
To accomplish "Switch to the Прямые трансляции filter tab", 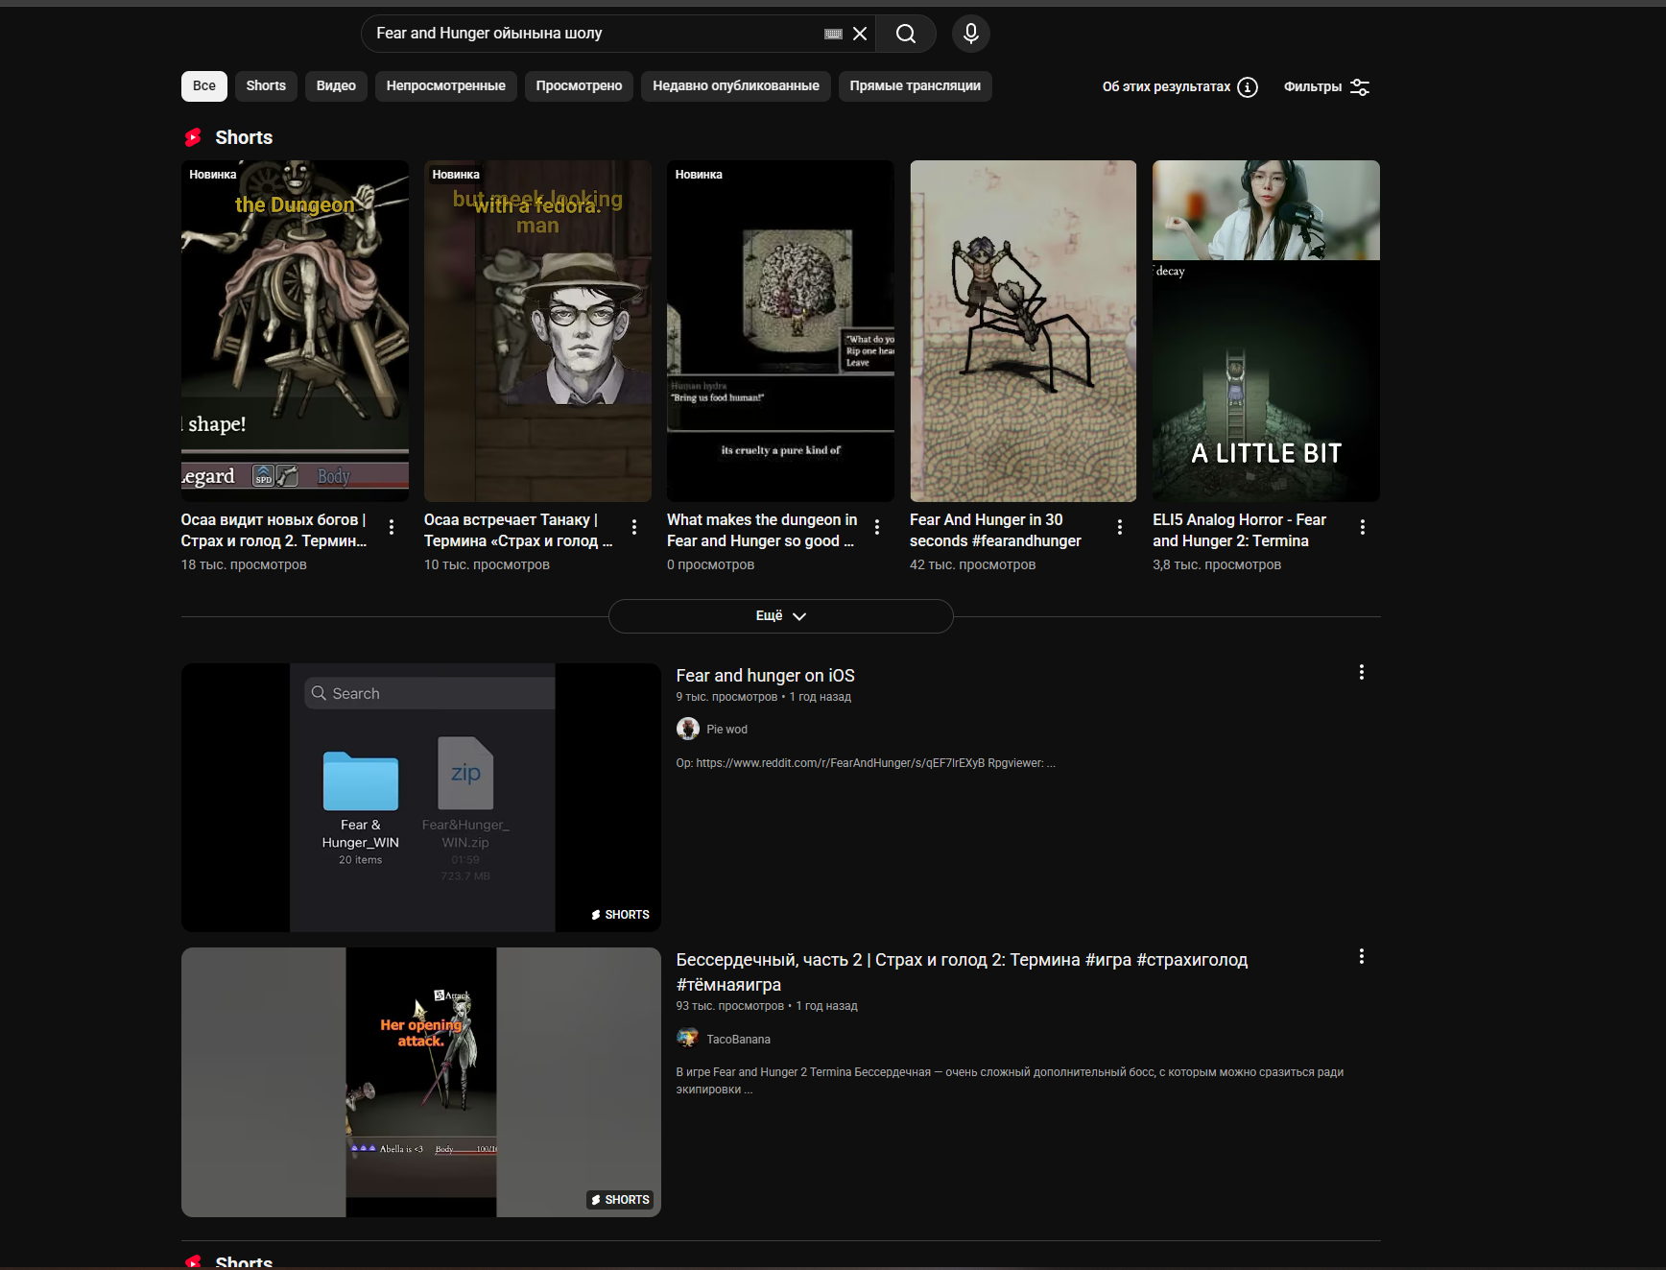I will click(x=915, y=86).
